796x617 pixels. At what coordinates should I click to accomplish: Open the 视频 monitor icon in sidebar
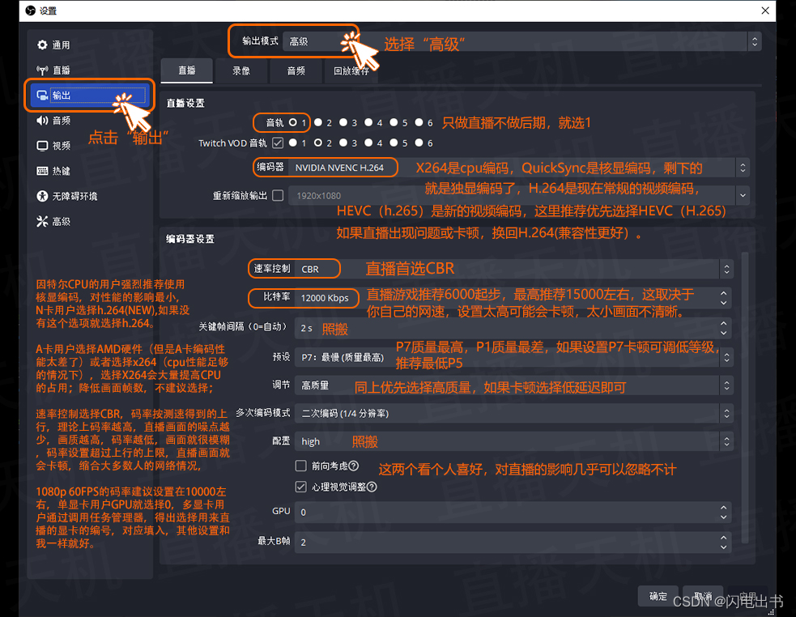click(x=42, y=146)
